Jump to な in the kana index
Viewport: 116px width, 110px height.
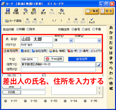pos(111,48)
